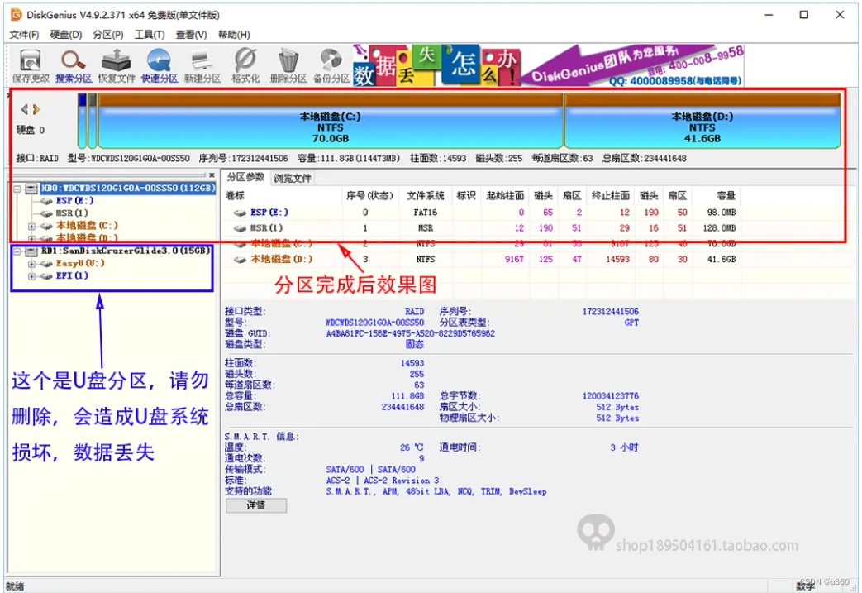
Task: Open the 帮助(H) menu
Action: 234,35
